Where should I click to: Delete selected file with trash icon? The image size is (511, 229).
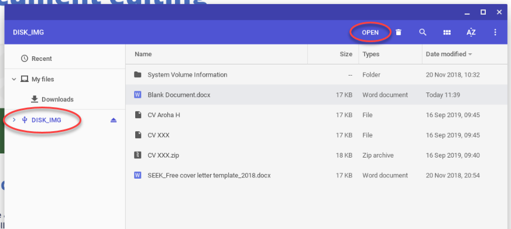click(x=398, y=32)
